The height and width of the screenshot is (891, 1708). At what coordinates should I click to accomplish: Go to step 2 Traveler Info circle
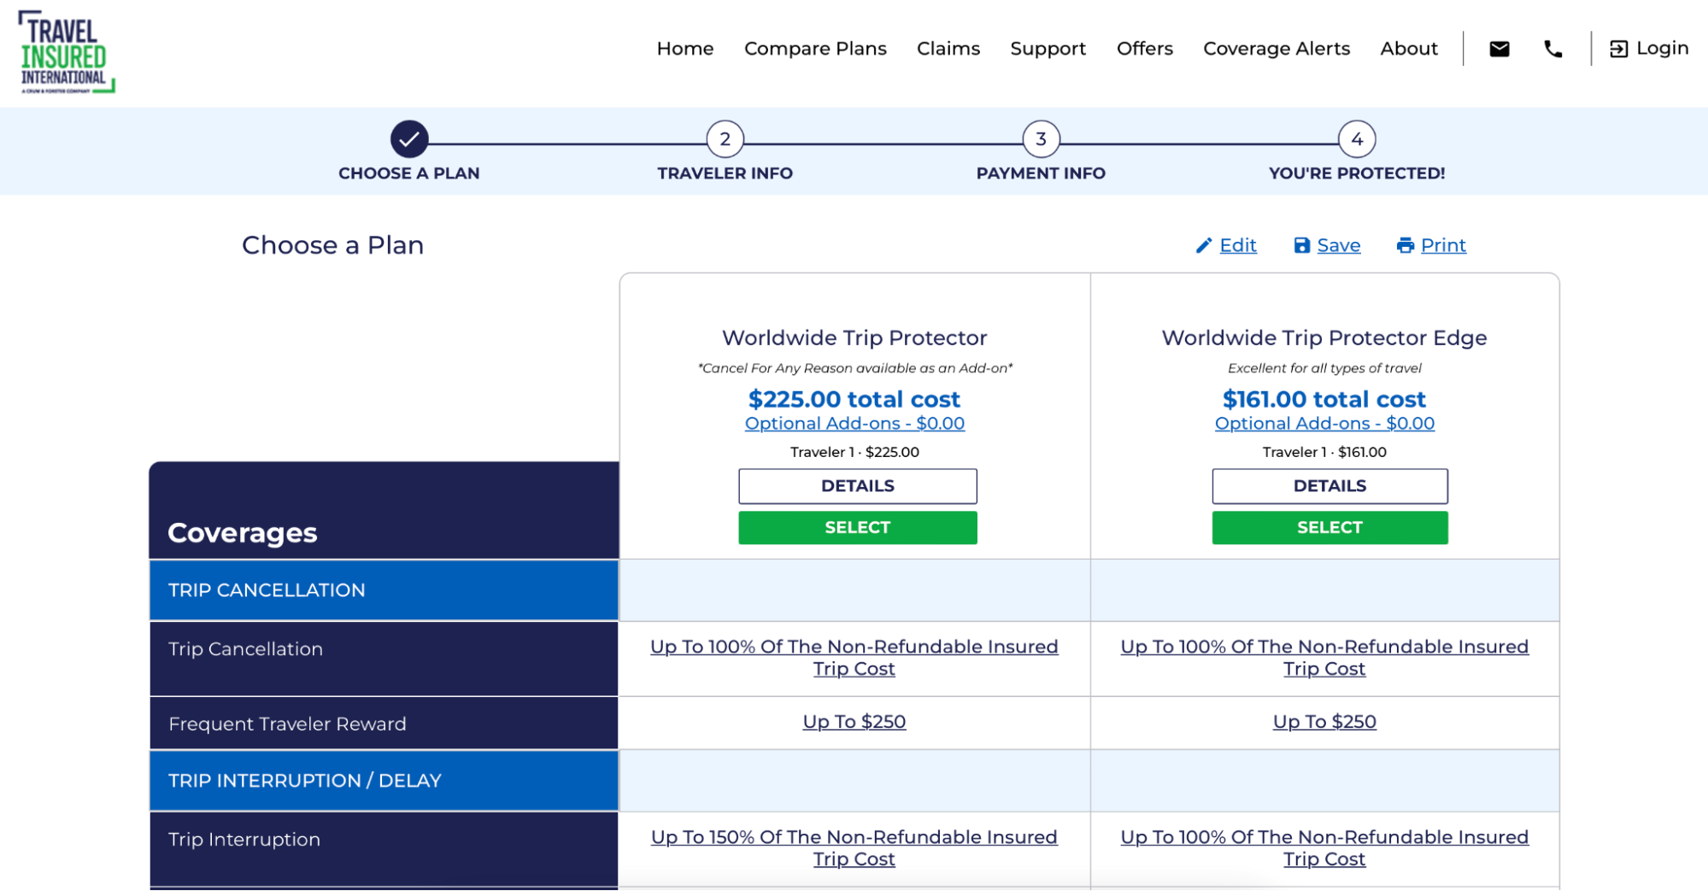[725, 139]
